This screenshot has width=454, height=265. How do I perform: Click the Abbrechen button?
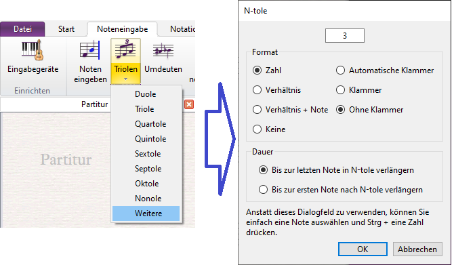[x=417, y=249]
